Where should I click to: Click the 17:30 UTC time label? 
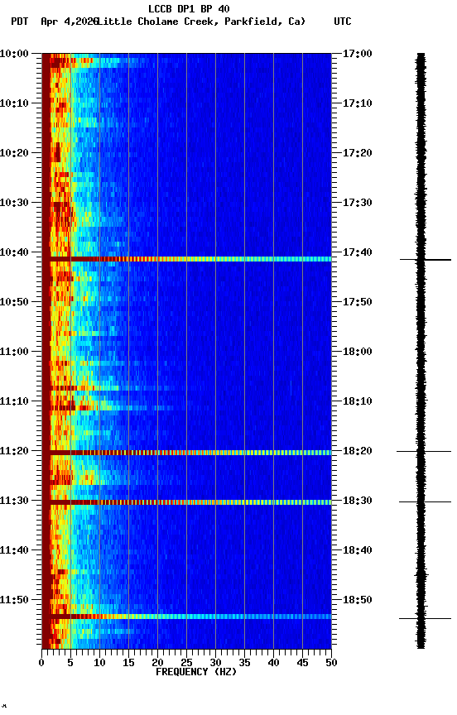(358, 203)
